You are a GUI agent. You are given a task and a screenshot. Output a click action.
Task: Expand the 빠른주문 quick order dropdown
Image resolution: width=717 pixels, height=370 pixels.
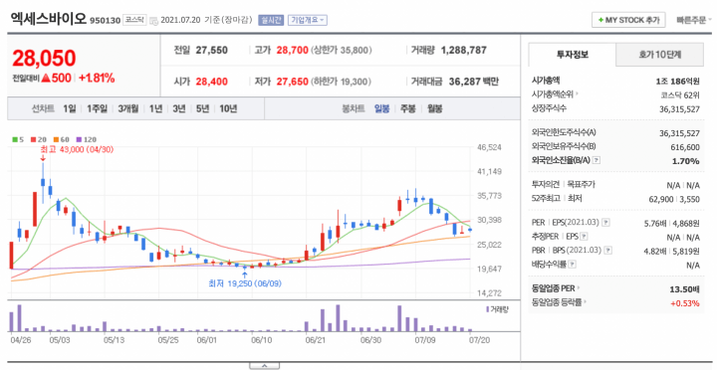click(694, 20)
